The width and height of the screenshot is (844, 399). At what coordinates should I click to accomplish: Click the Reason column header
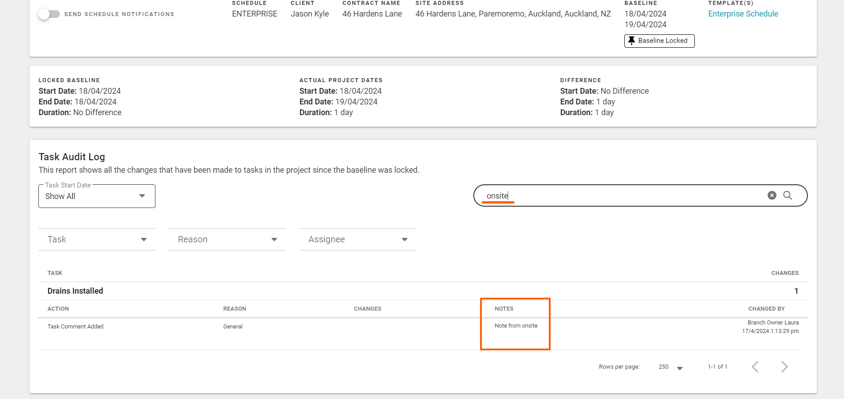pyautogui.click(x=234, y=309)
